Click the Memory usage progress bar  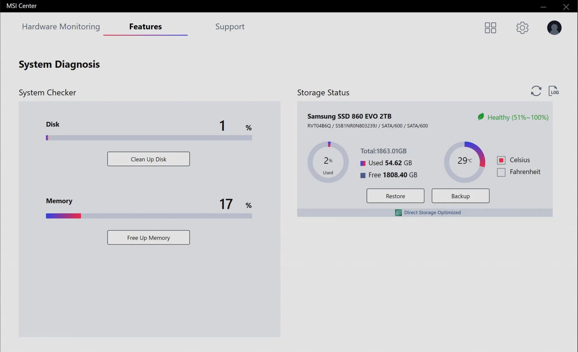(149, 216)
